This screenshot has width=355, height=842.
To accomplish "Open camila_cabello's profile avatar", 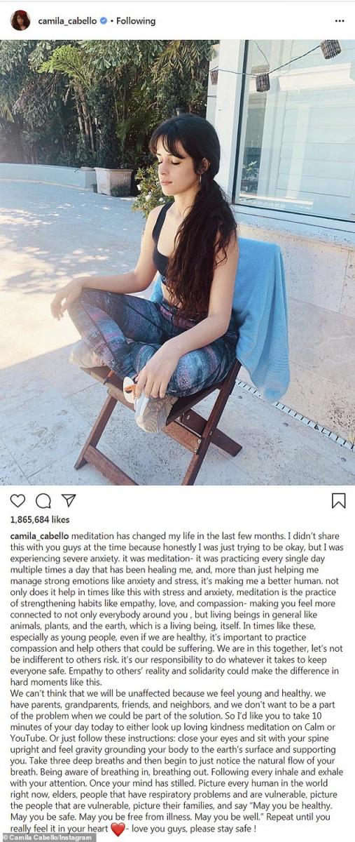I will click(x=20, y=20).
